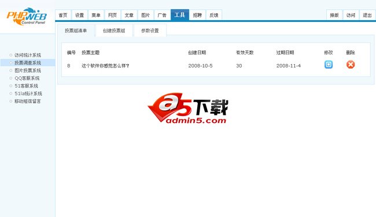Select the 文章 tab
376x217 pixels.
[x=129, y=16]
